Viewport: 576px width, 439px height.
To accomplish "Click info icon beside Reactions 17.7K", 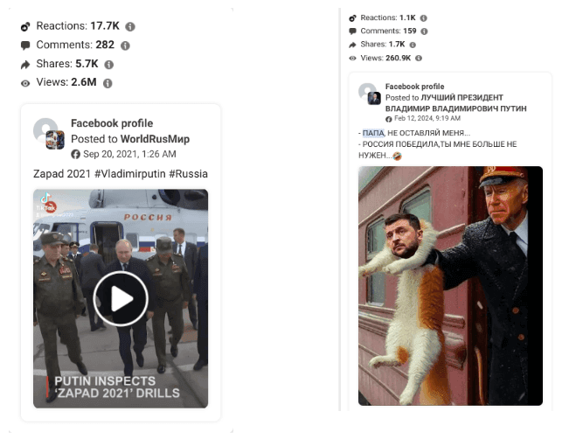I will (x=130, y=27).
